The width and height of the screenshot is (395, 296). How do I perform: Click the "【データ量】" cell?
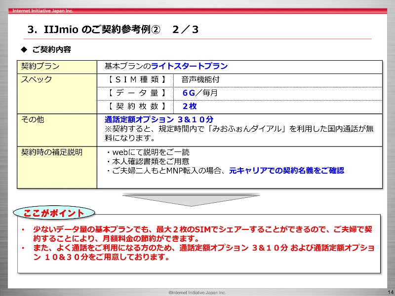point(135,93)
